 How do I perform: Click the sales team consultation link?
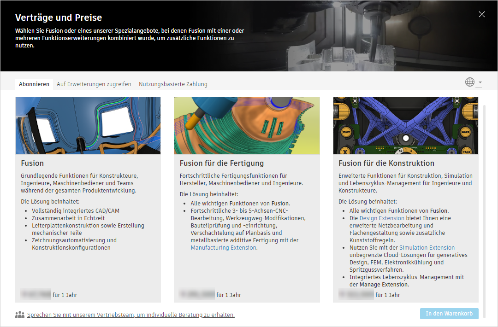[131, 315]
